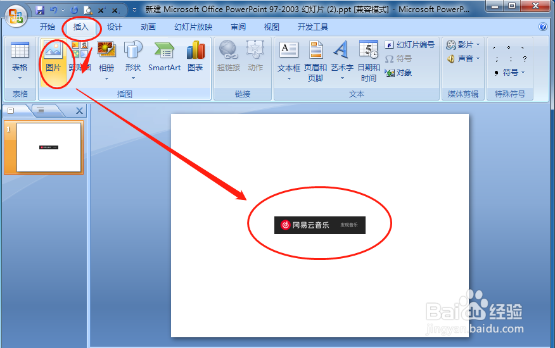The image size is (555, 348).
Task: Insert clip art with 剪贴画
Action: (80, 56)
